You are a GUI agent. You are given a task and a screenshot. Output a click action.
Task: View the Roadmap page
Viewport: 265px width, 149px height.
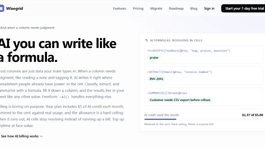pos(176,9)
